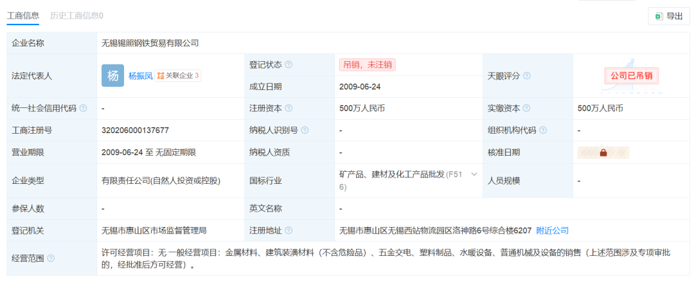694x281 pixels.
Task: Click help icon beside 实缴资本
Action: tap(527, 108)
